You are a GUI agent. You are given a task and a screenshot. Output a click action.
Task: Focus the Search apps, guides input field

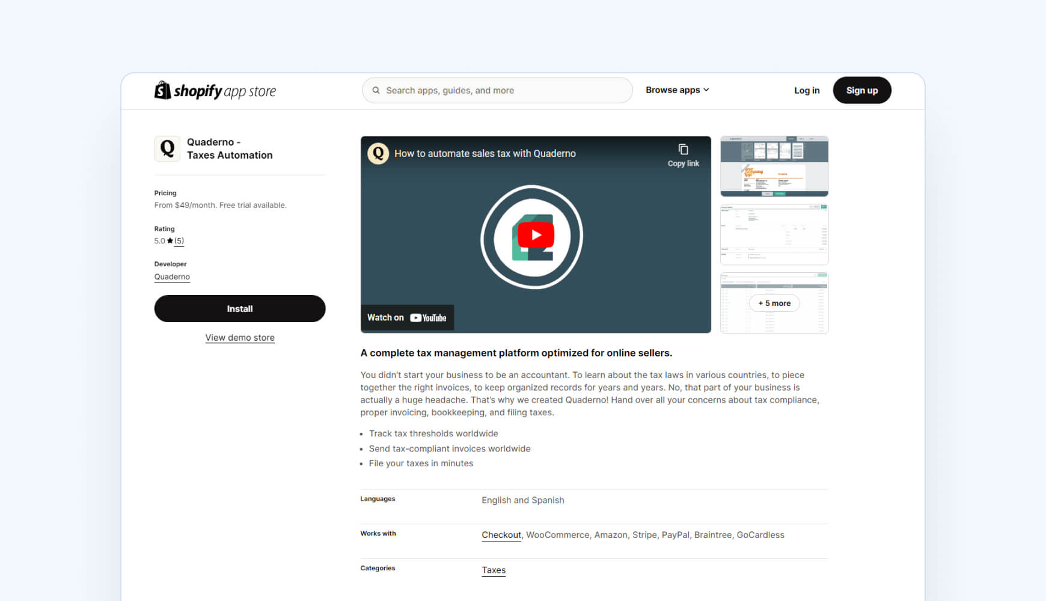pos(497,90)
